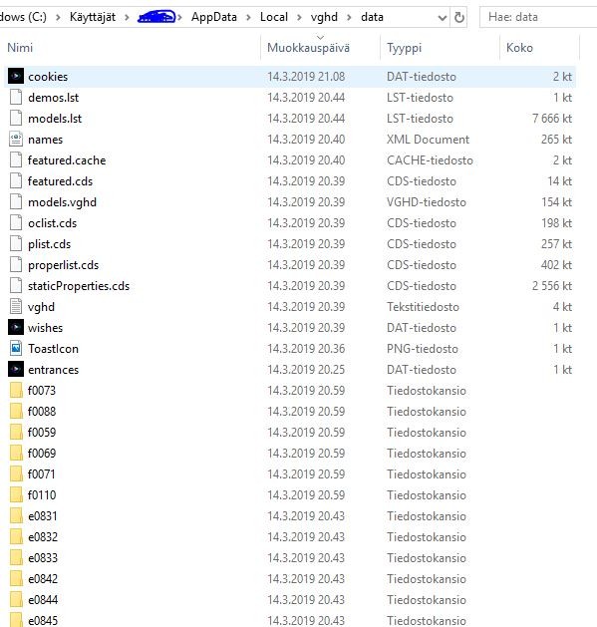The image size is (597, 627).
Task: Click the VGHD-tiedosto type cell
Action: point(427,202)
